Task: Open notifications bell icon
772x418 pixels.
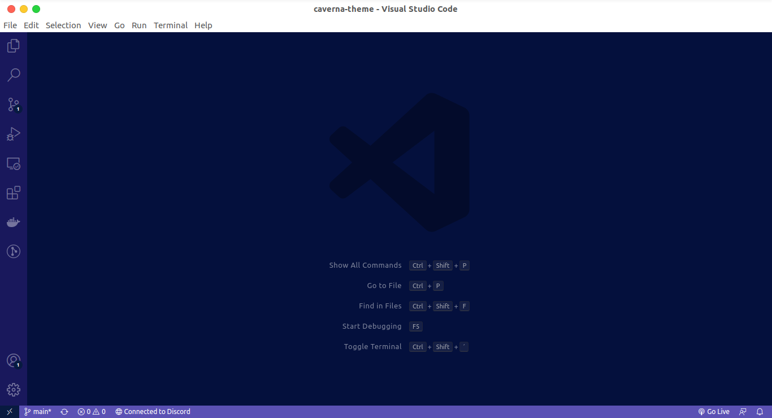Action: coord(760,412)
